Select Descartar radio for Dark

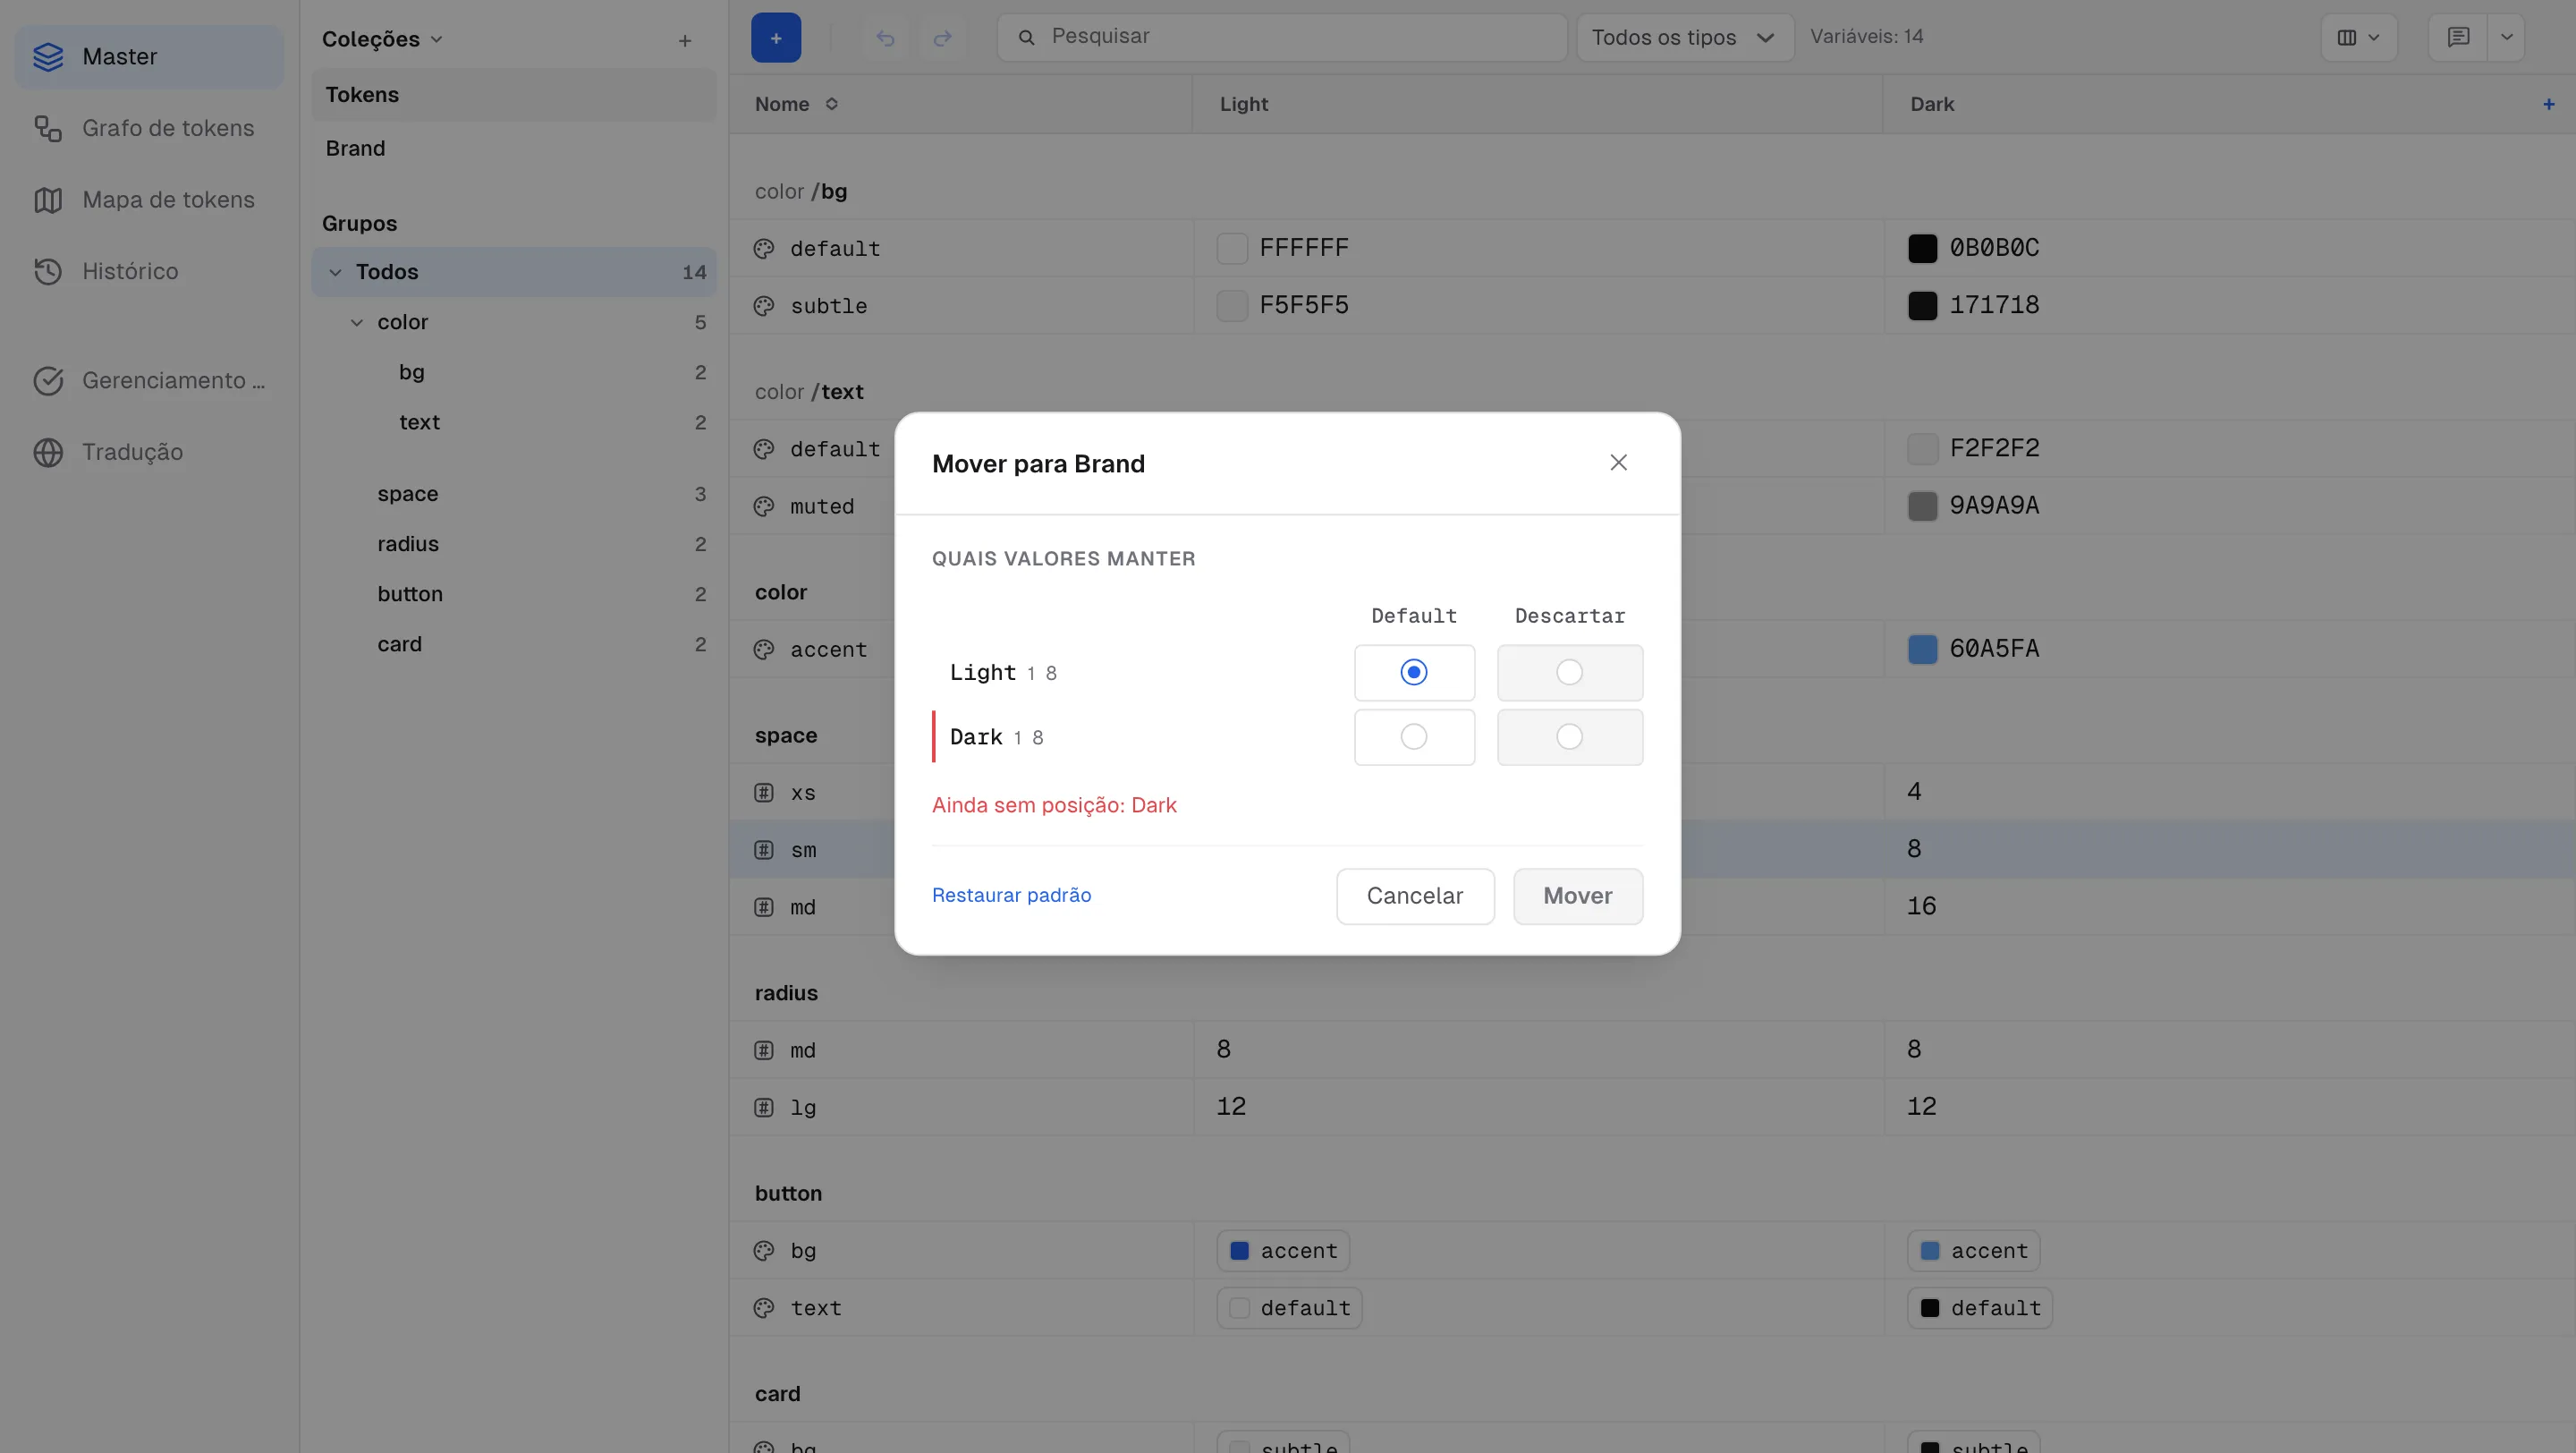1569,737
